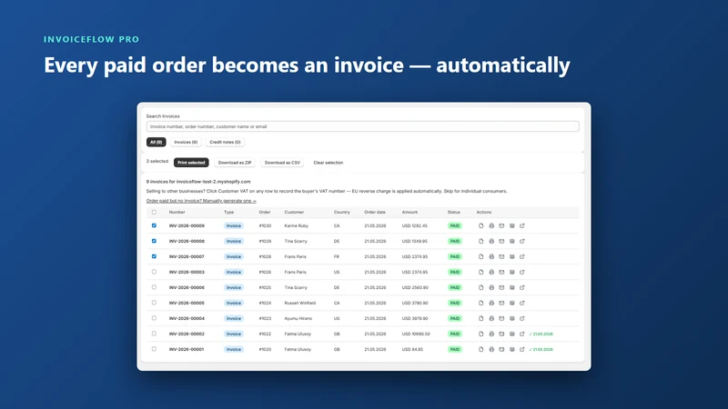The width and height of the screenshot is (728, 409).
Task: Print INV-2026-00006 via printer icon
Action: pos(491,287)
